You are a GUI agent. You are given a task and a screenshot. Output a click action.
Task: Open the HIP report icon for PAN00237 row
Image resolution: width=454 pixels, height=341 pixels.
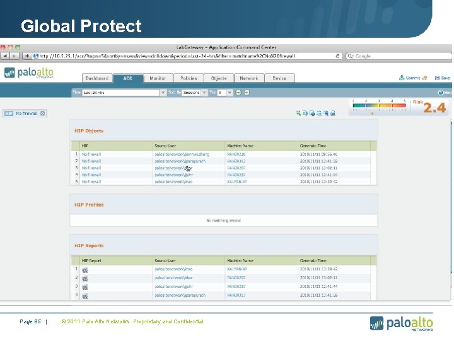[x=85, y=287]
